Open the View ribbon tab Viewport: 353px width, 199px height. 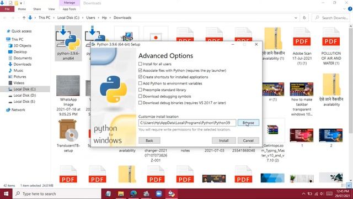51,9
